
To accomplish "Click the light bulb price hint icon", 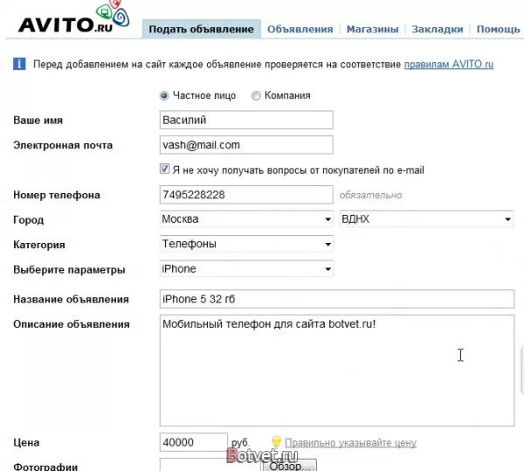I will 276,442.
